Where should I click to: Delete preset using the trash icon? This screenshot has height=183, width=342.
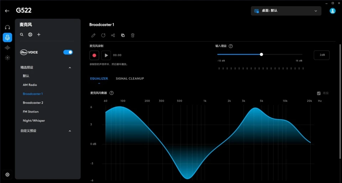pyautogui.click(x=133, y=35)
